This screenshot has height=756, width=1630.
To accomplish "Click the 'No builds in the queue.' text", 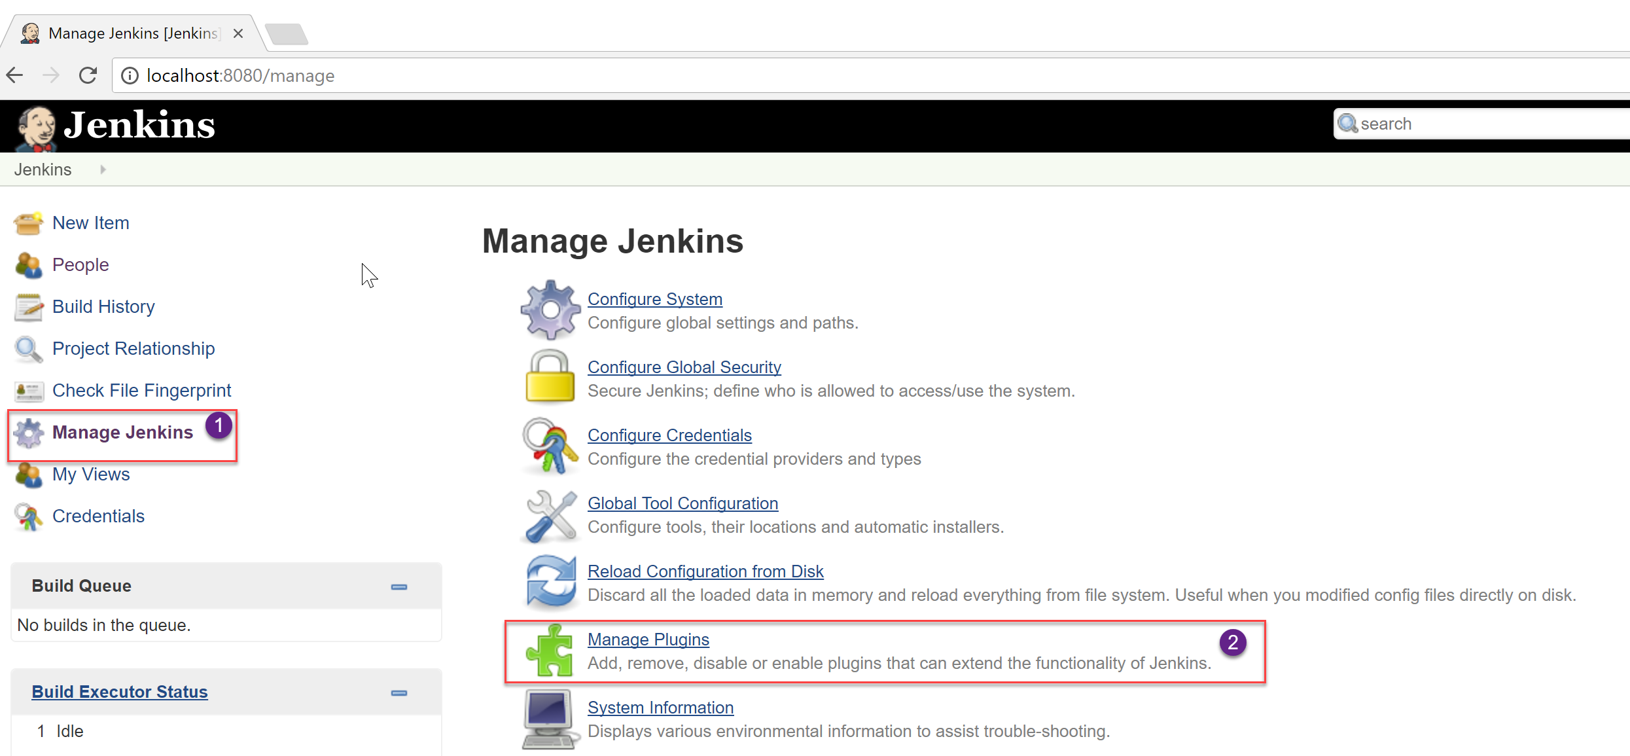I will (104, 625).
